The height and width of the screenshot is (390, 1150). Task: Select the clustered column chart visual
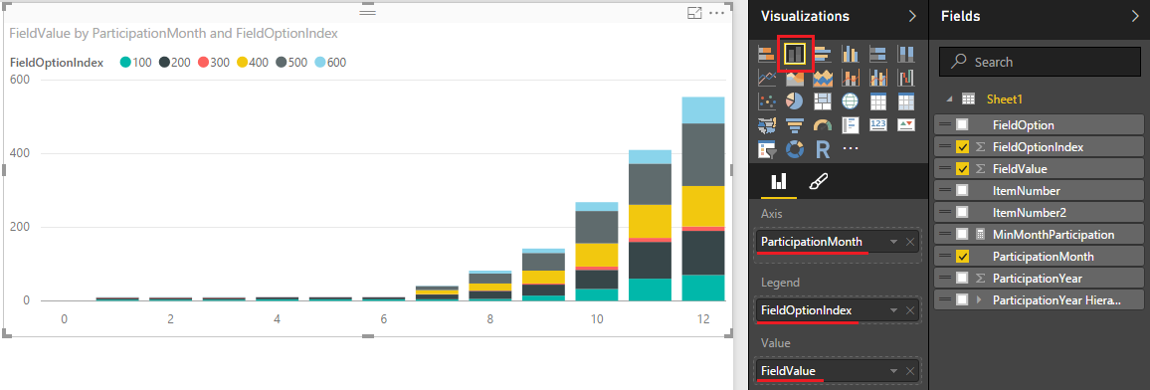pyautogui.click(x=850, y=54)
